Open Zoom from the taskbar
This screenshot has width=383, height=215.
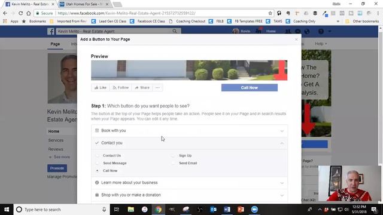(x=254, y=210)
